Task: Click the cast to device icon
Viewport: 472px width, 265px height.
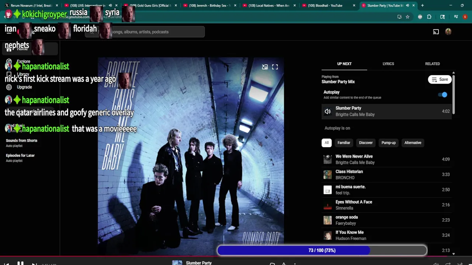Action: 436,32
